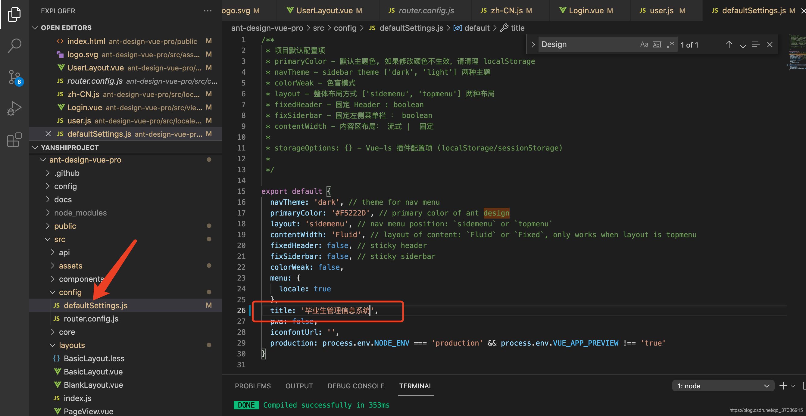
Task: Go to previous match in find widget
Action: 729,45
